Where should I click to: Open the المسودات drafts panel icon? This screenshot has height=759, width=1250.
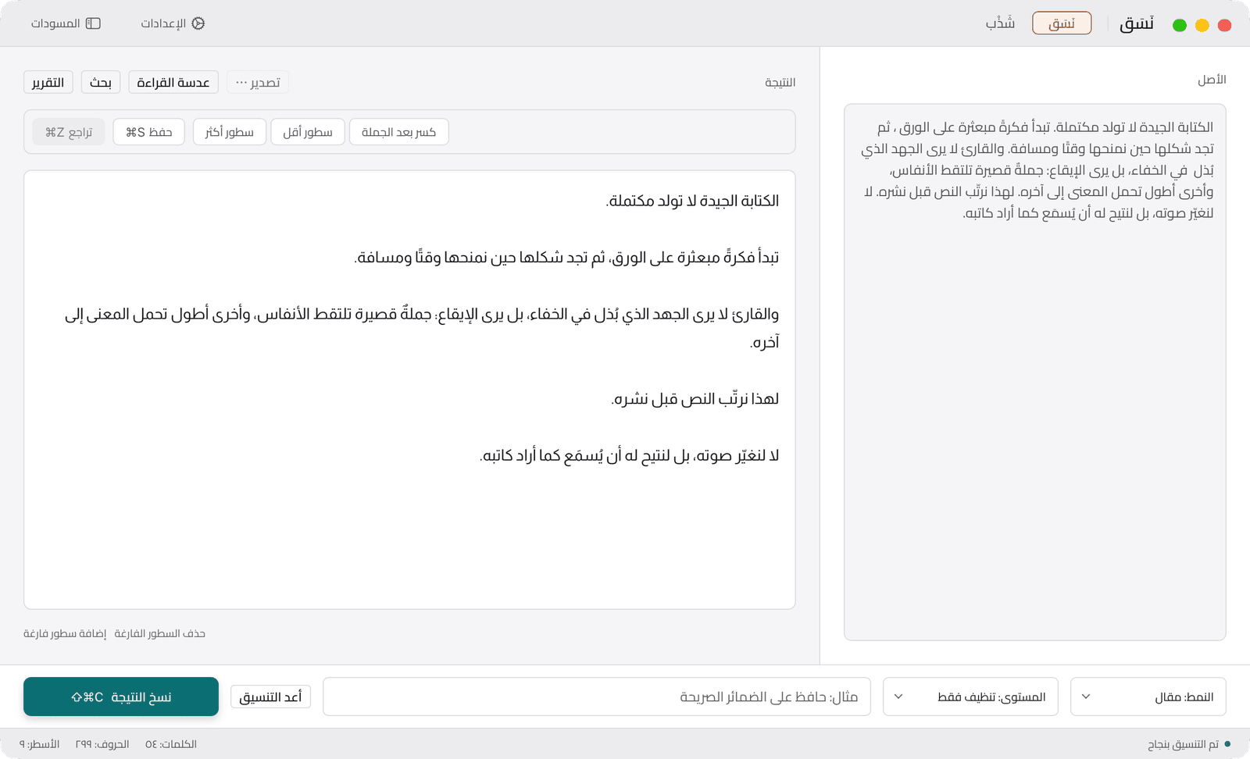tap(93, 23)
